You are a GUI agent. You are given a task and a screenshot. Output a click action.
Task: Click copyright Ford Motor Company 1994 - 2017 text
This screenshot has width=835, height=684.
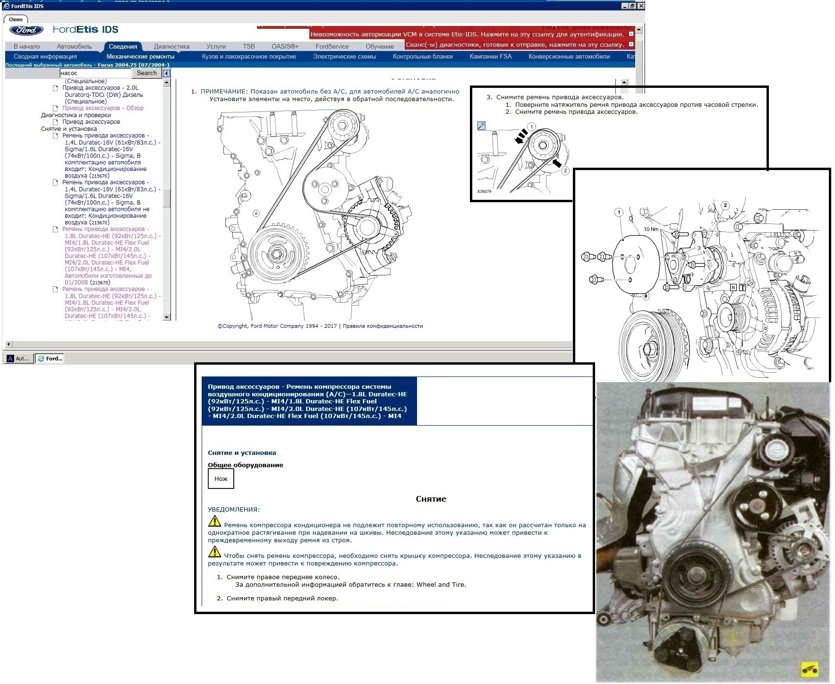point(277,326)
